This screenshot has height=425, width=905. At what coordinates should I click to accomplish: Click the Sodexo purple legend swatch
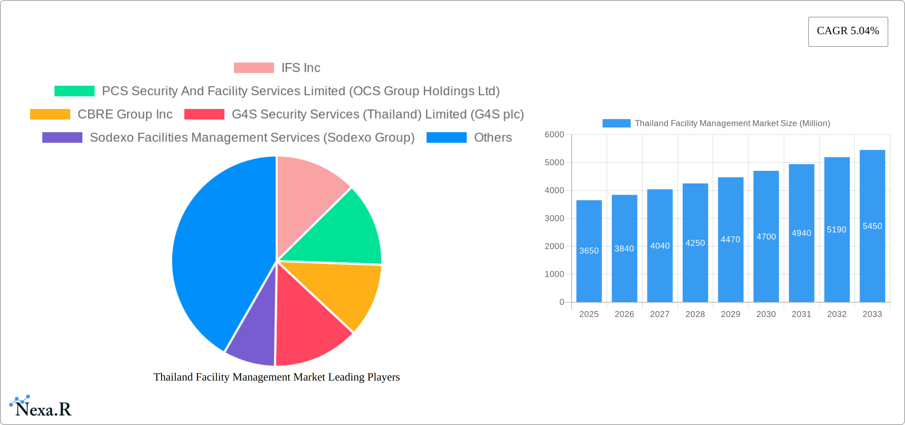point(62,137)
